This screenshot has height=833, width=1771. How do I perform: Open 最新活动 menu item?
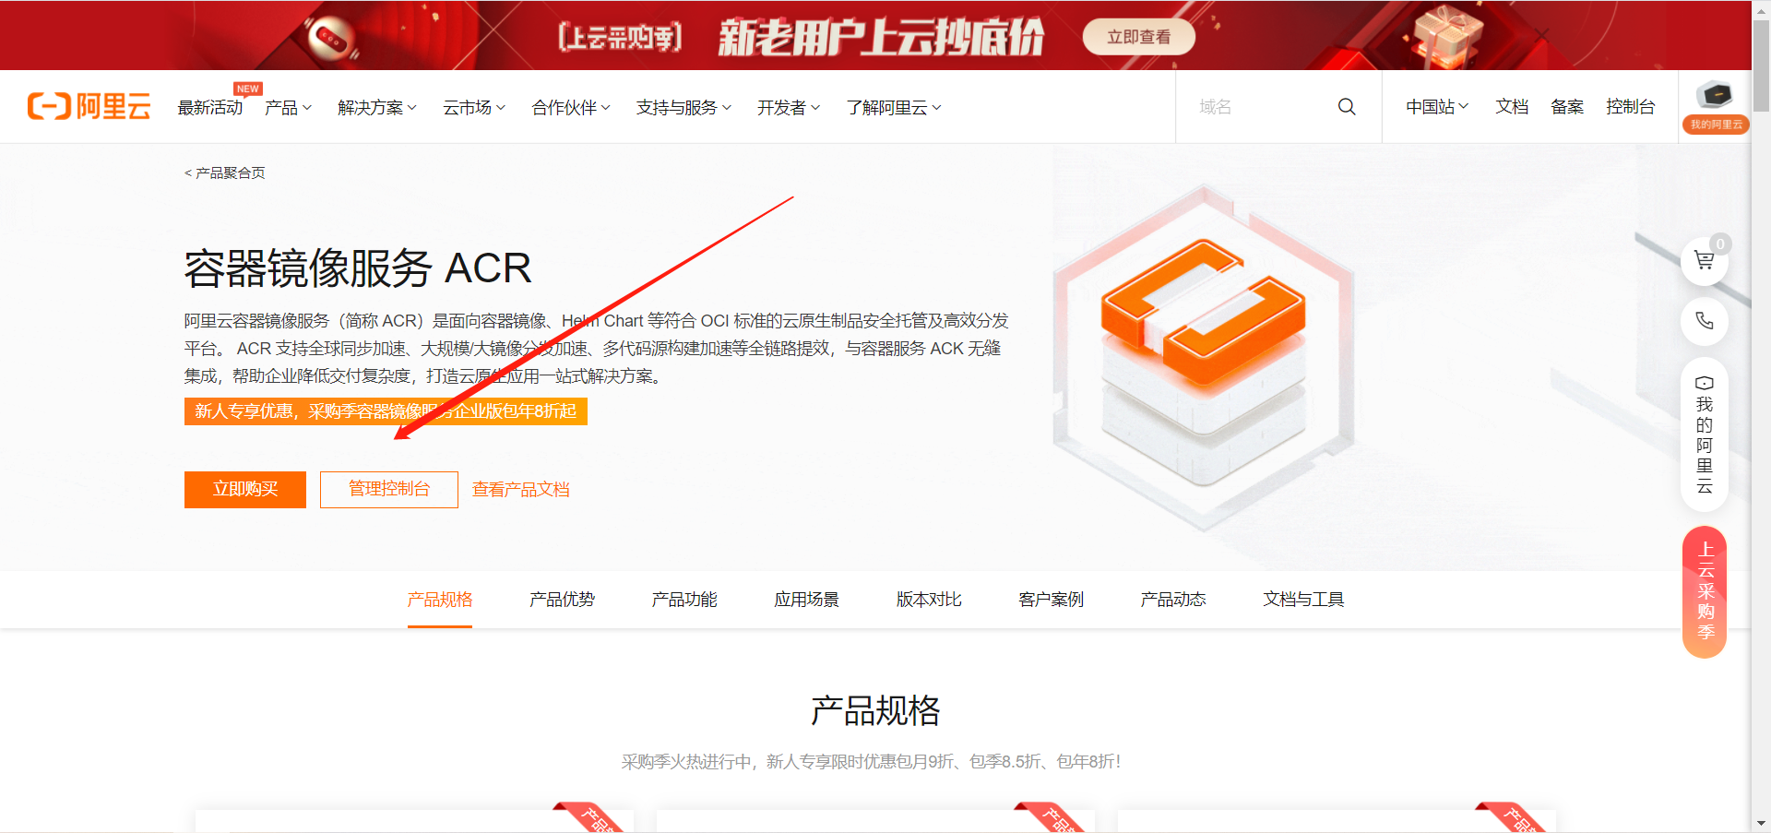coord(210,108)
